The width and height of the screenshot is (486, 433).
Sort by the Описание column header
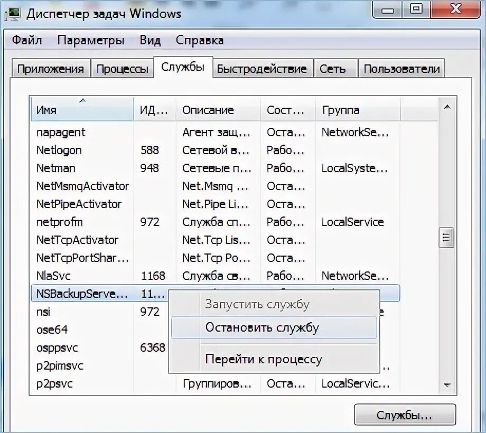[x=218, y=109]
